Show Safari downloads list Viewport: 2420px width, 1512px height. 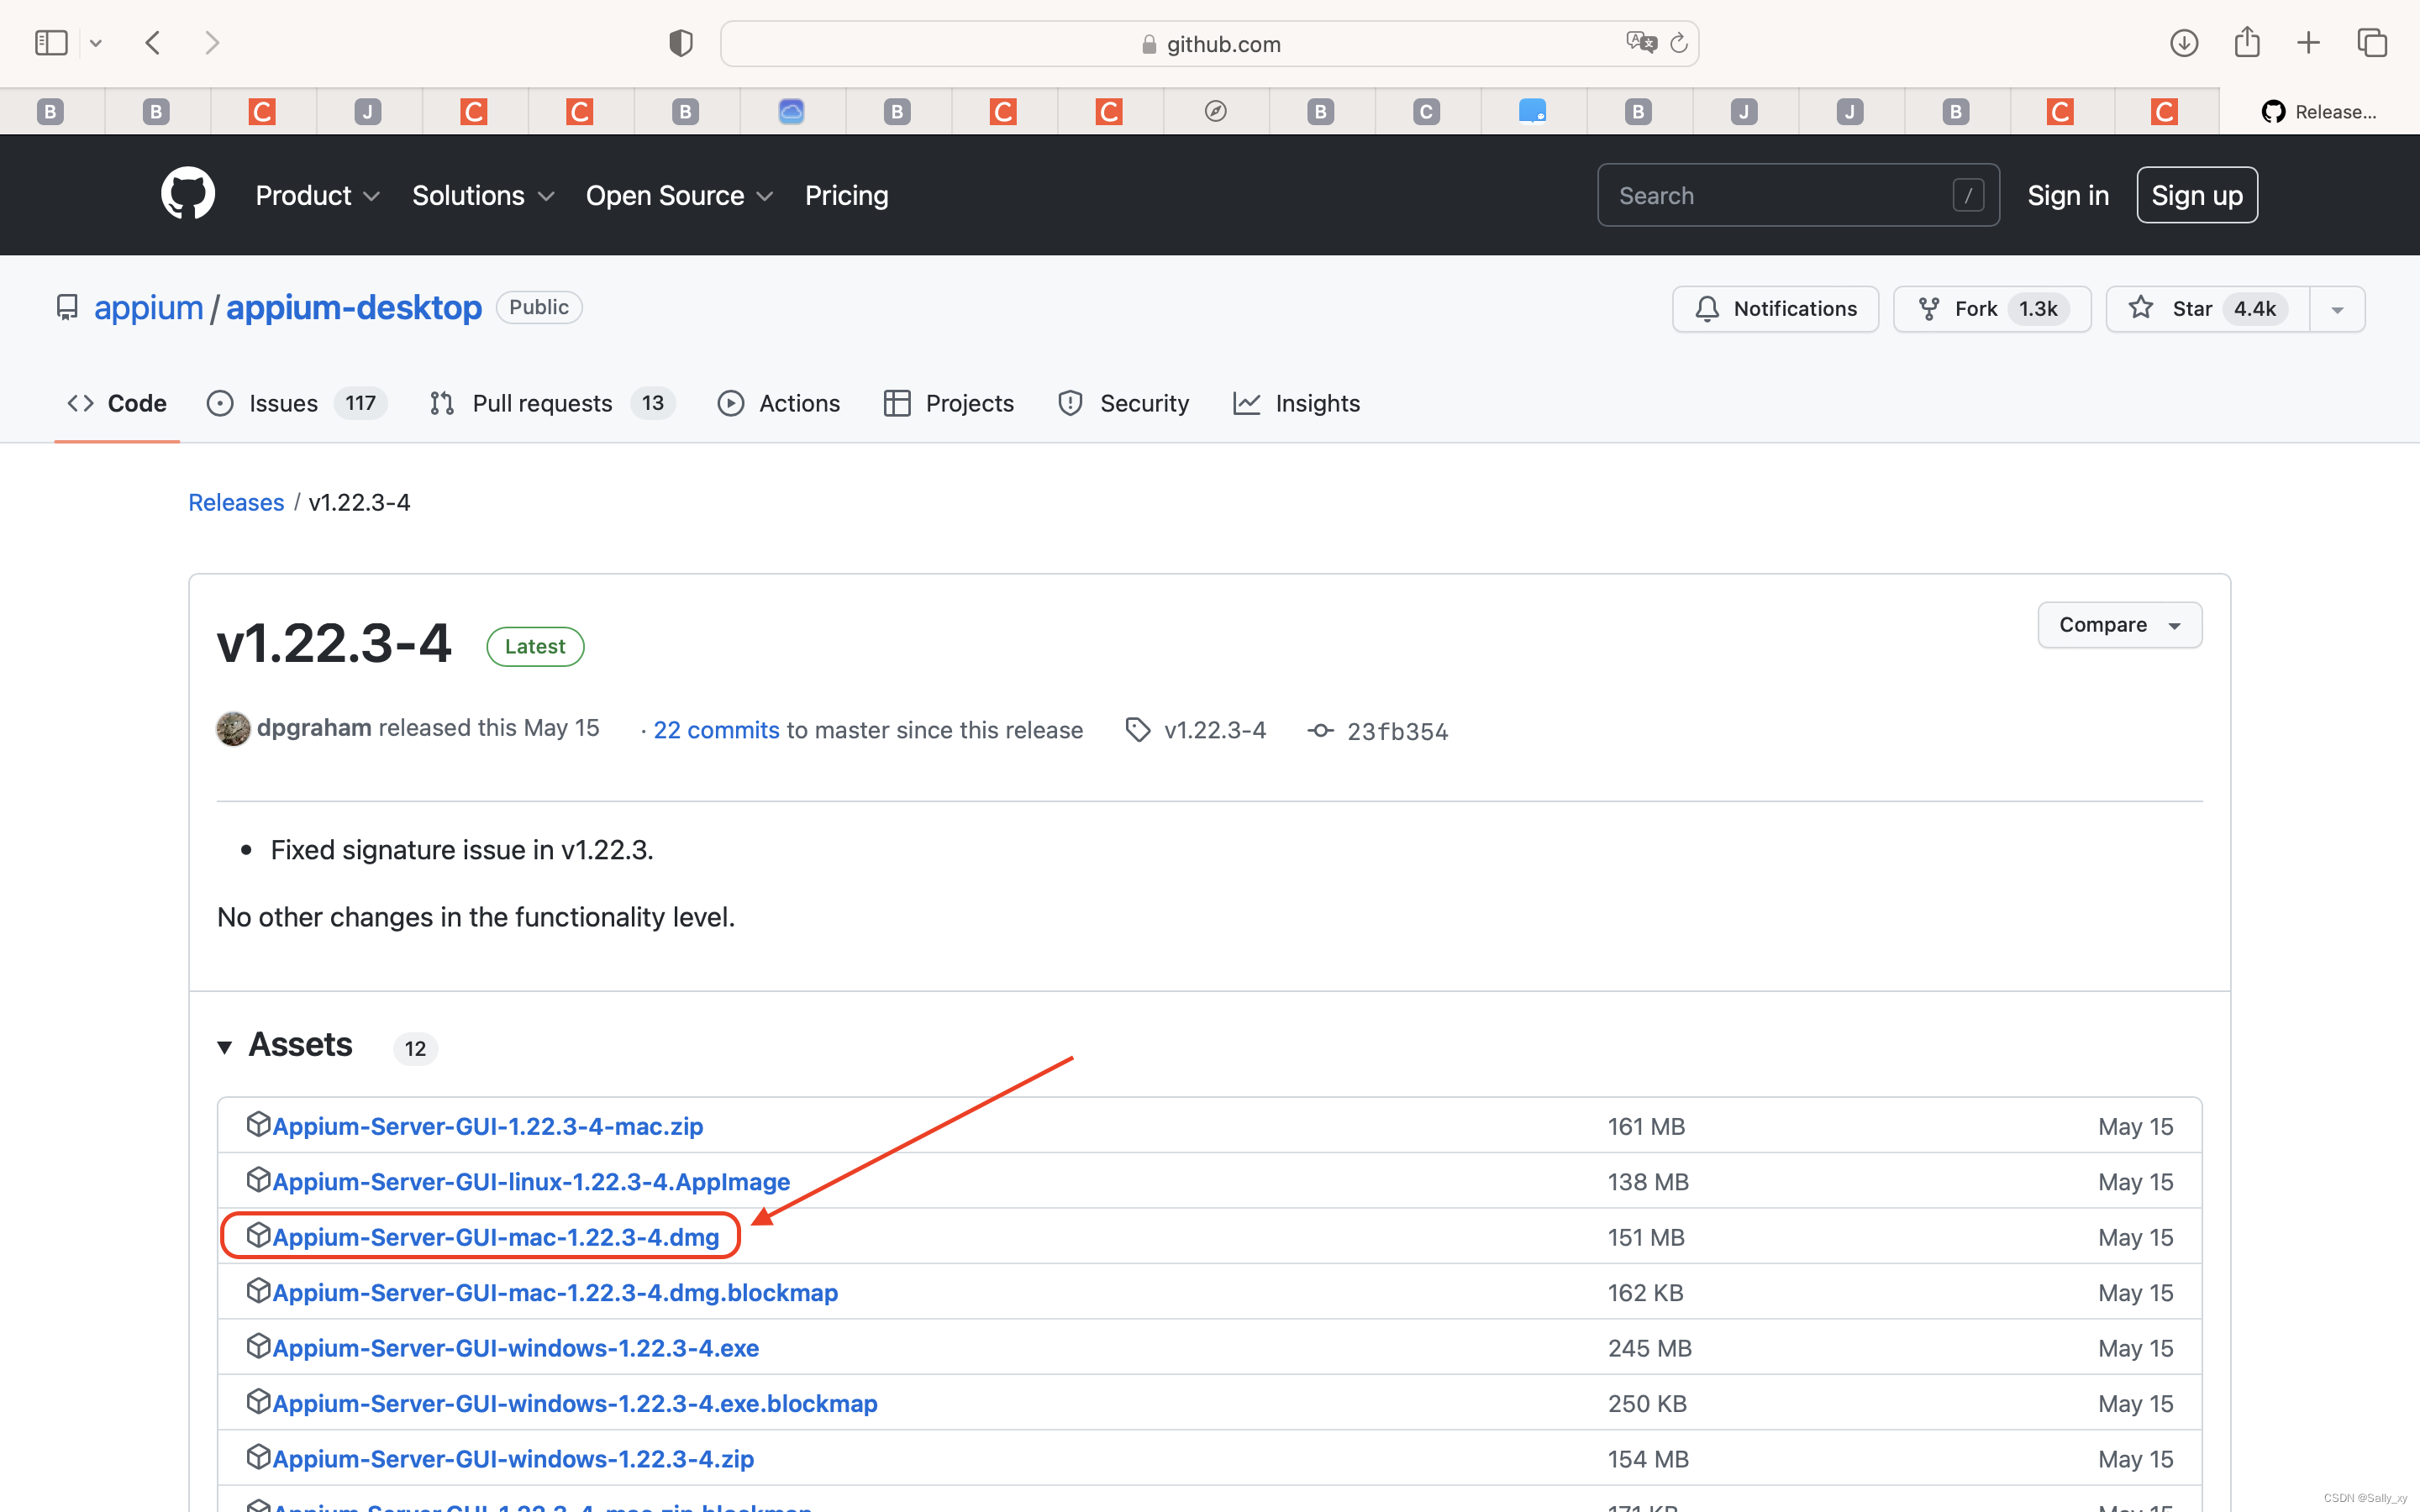[x=2184, y=43]
